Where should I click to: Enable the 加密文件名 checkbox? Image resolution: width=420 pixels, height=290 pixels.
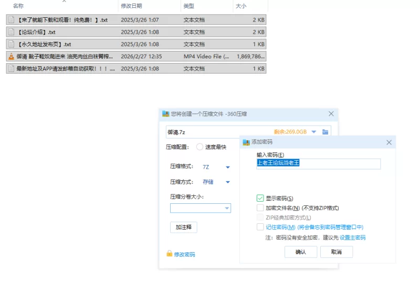[260, 208]
